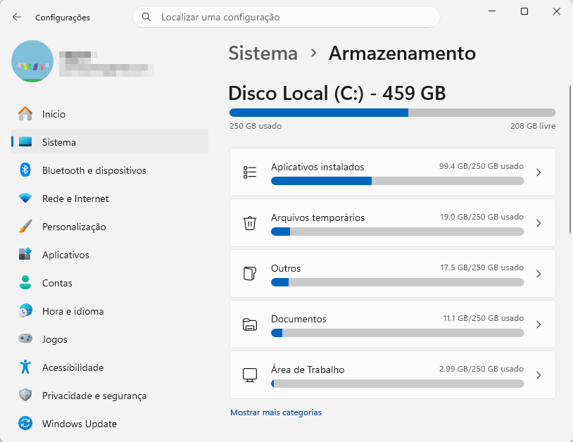This screenshot has height=442, width=573.
Task: Click the Acessibilidade figure icon
Action: click(x=25, y=367)
